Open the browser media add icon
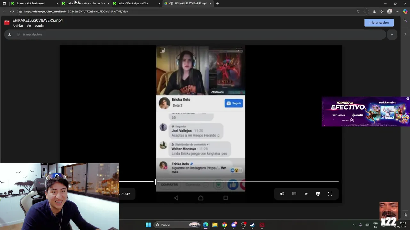The image size is (410, 230). 374,11
